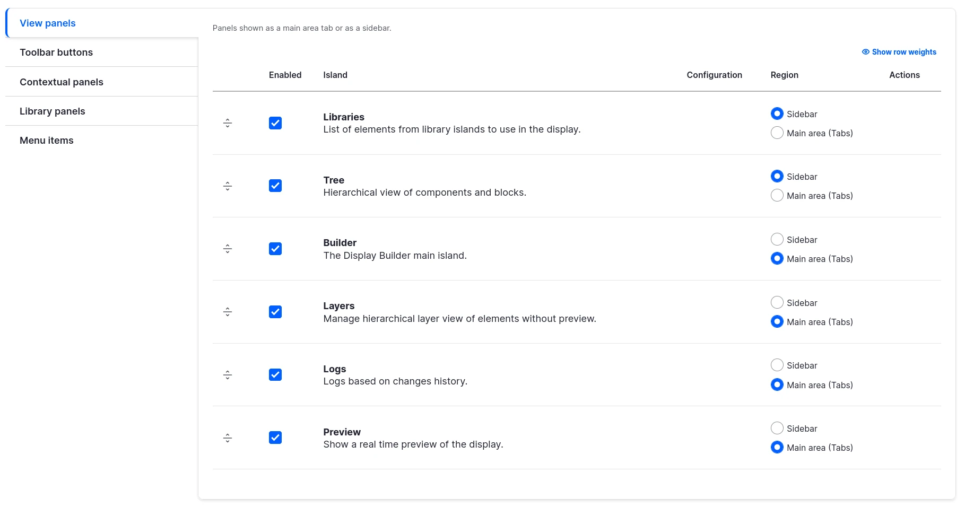
Task: Switch to Contextual panels tab
Action: tap(62, 82)
